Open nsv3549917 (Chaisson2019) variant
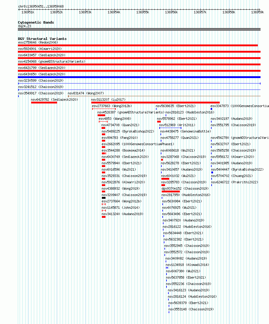The width and height of the screenshot is (269, 324). (x=41, y=93)
